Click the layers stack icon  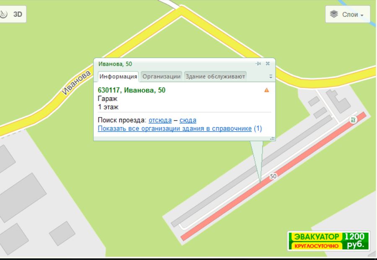tap(334, 14)
